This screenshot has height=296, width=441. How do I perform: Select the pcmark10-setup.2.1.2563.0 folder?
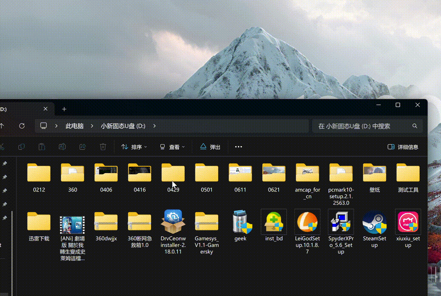click(341, 184)
